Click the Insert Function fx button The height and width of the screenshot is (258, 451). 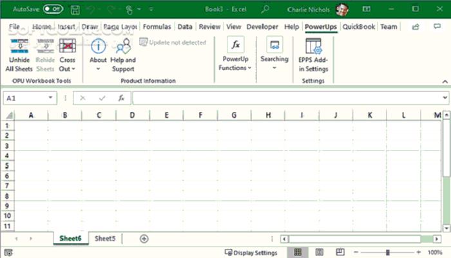pos(121,98)
